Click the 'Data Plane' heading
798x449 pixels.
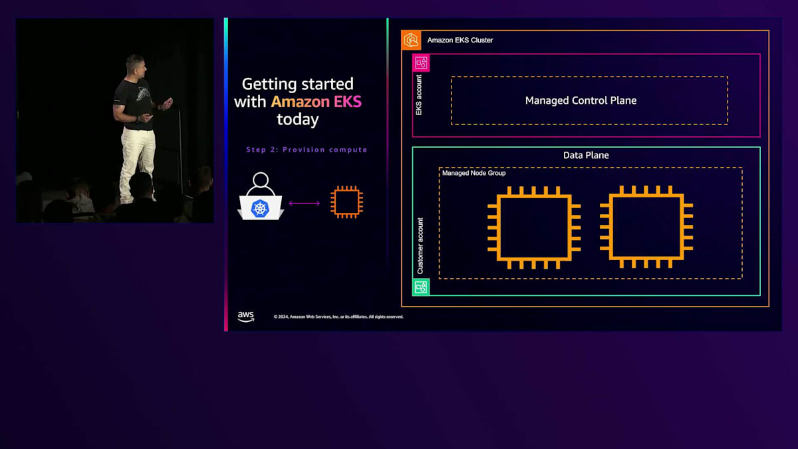point(586,156)
